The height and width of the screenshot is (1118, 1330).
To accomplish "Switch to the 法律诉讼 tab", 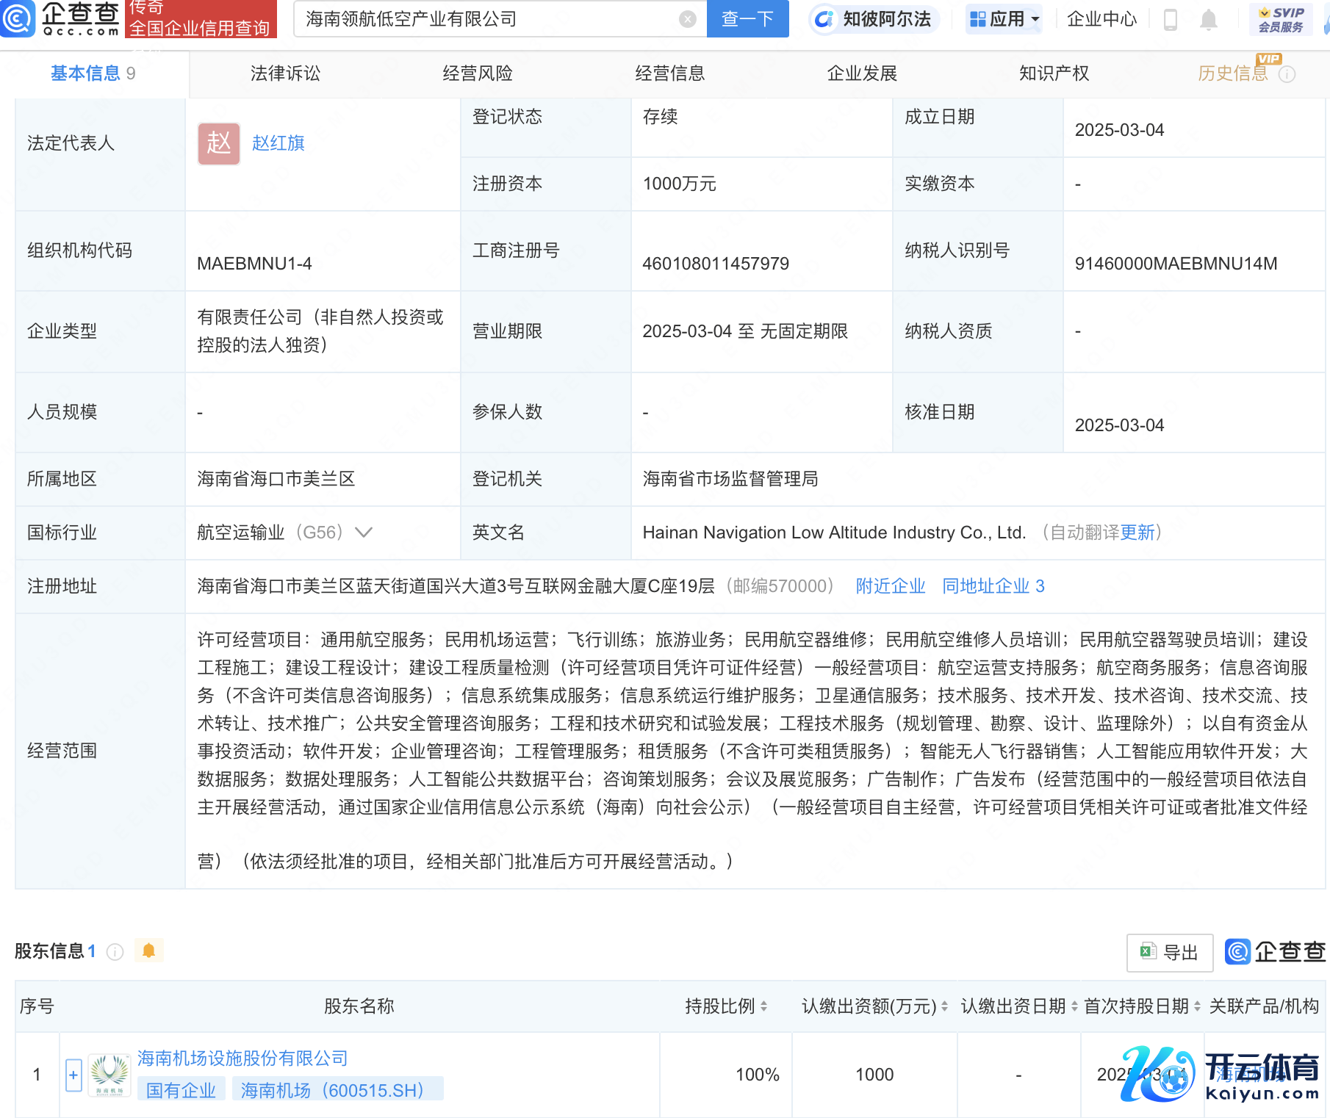I will coord(285,73).
